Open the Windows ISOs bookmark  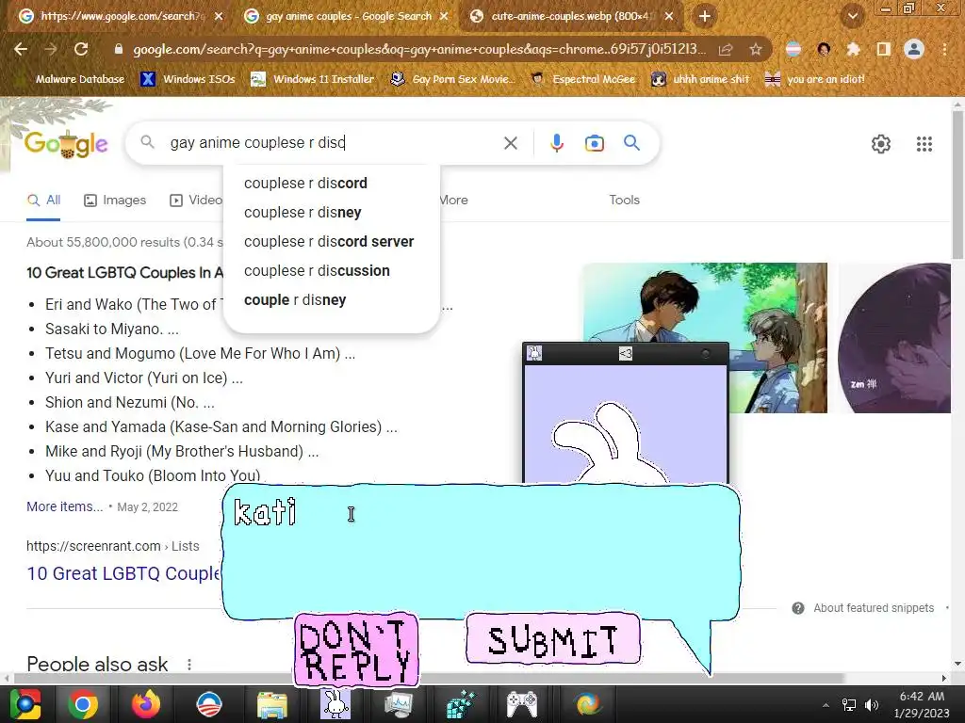[188, 79]
